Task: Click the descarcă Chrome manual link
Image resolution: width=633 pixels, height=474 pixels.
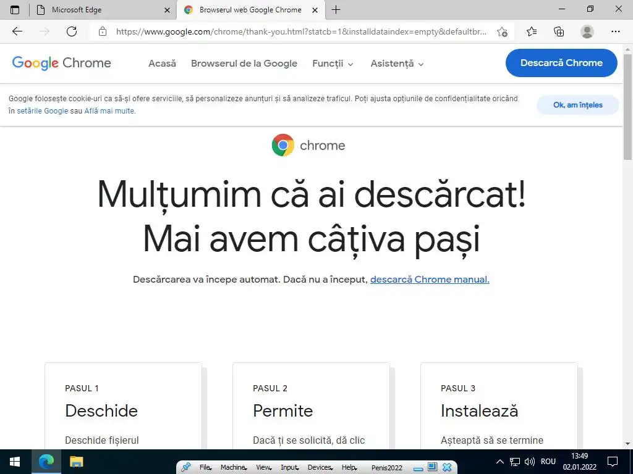Action: click(x=430, y=280)
